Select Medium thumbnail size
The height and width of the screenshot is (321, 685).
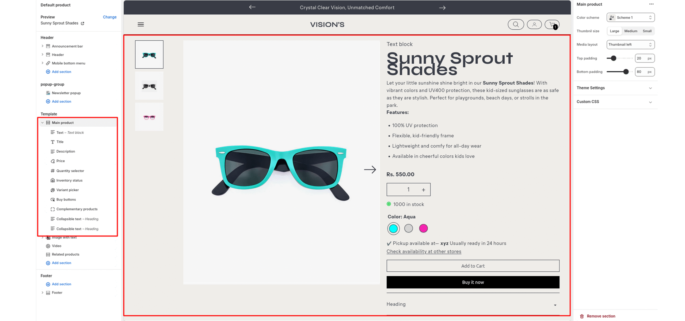[631, 31]
